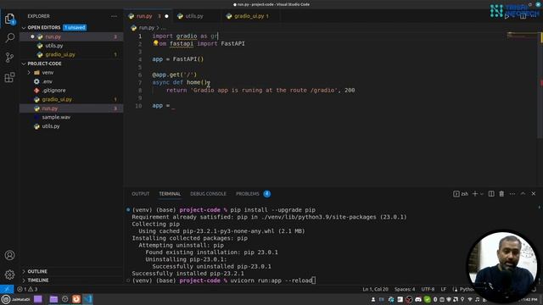The image size is (543, 305).
Task: Open the Extensions view
Action: pyautogui.click(x=9, y=77)
